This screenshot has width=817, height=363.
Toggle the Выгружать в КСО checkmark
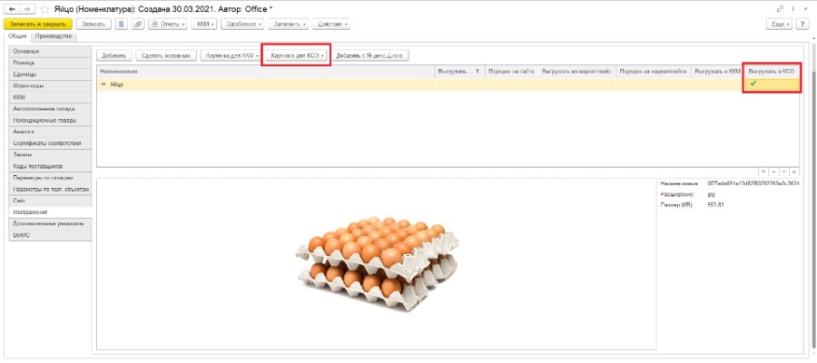[x=753, y=83]
